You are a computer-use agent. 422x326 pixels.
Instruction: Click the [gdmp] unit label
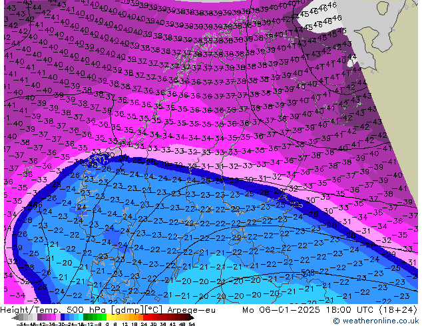click(127, 310)
